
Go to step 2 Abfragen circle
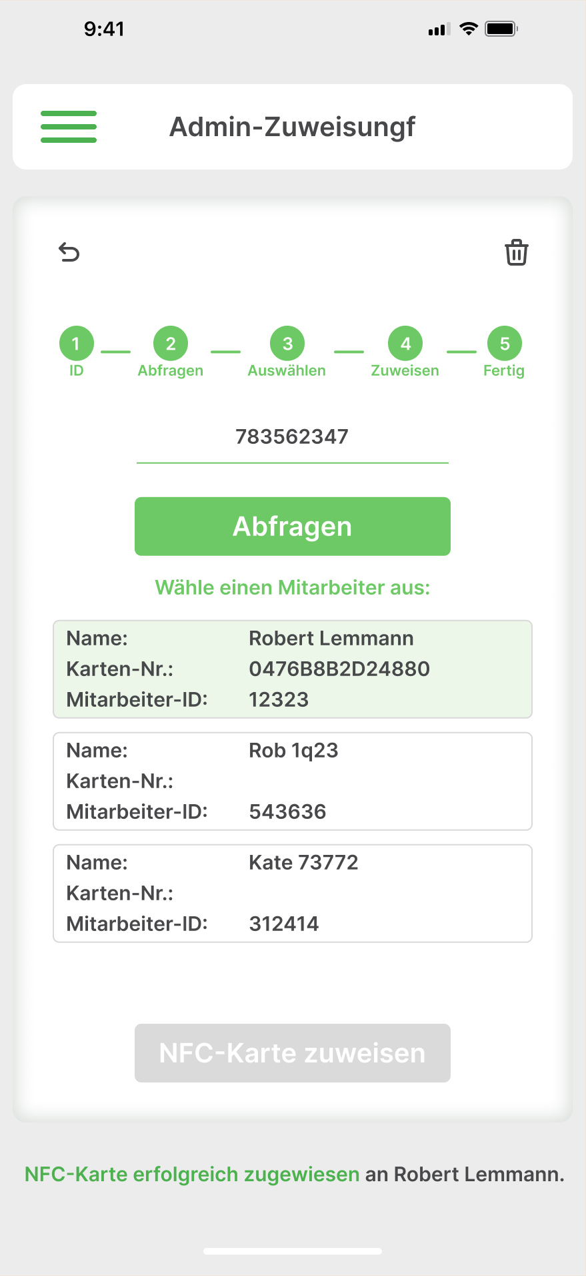click(171, 344)
